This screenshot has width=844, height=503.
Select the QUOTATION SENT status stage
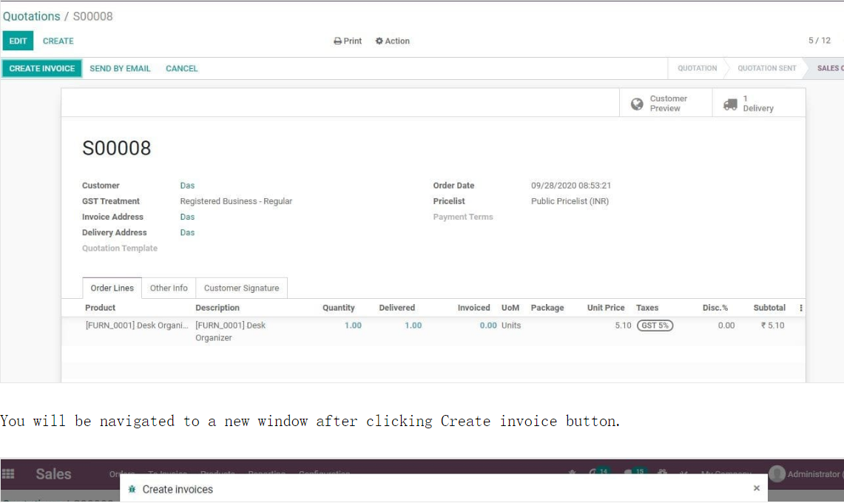tap(766, 68)
